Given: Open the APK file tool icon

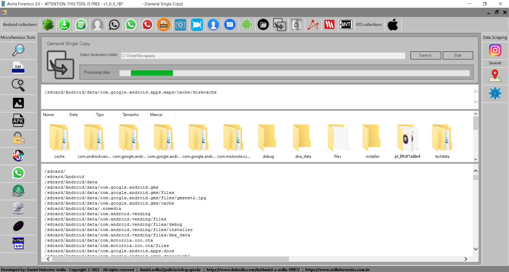Looking at the screenshot, I should [x=18, y=121].
